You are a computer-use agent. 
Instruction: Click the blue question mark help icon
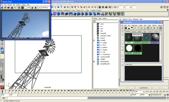click(x=61, y=7)
